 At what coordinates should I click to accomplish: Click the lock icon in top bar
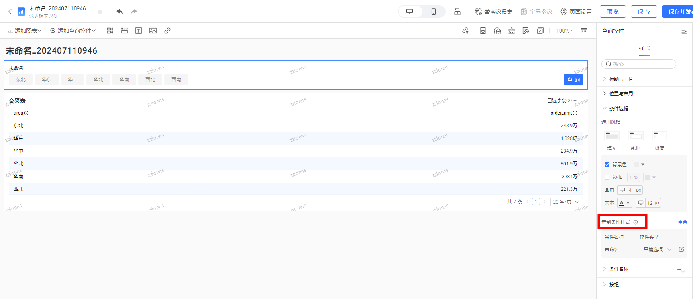[457, 12]
